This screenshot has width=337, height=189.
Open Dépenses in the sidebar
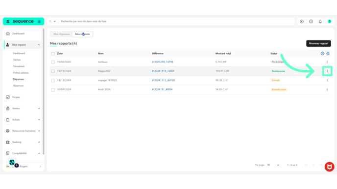click(19, 79)
